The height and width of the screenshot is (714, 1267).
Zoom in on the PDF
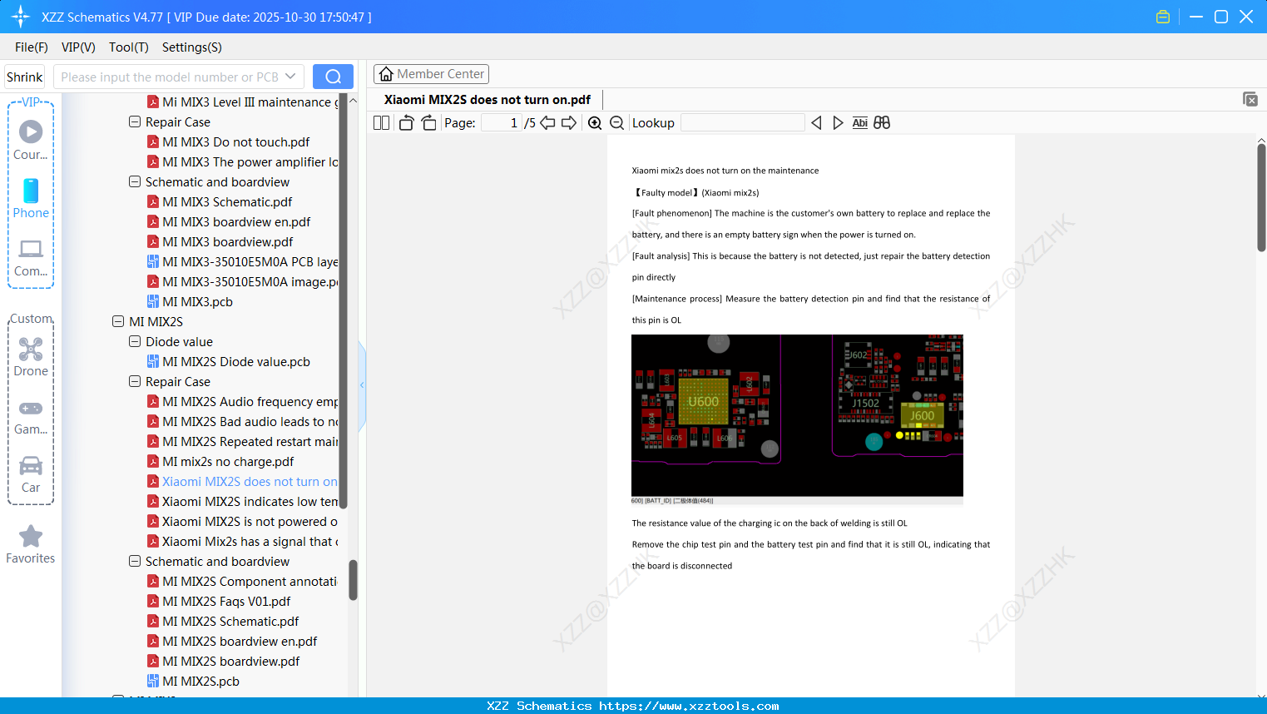[x=595, y=123]
